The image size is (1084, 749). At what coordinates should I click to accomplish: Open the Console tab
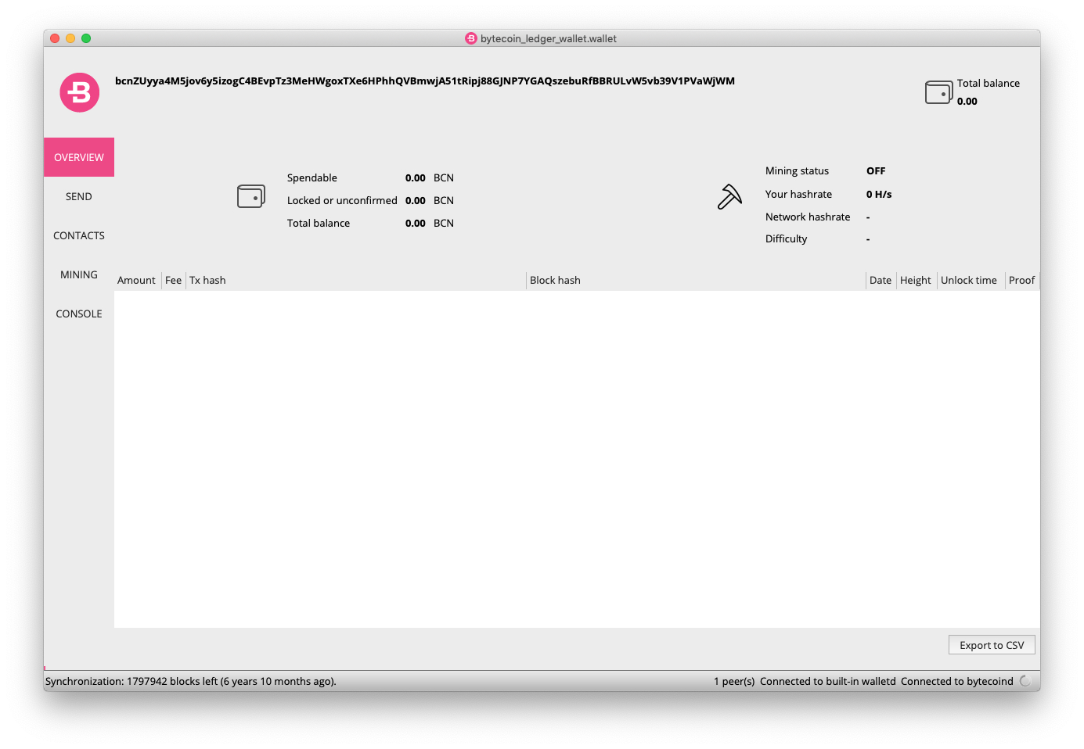tap(79, 314)
